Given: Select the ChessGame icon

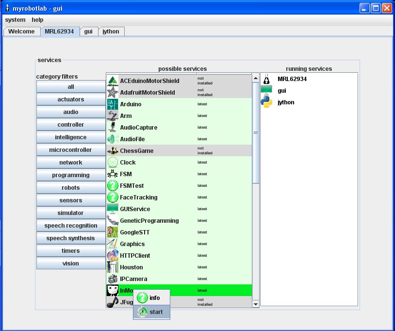Looking at the screenshot, I should [x=112, y=151].
